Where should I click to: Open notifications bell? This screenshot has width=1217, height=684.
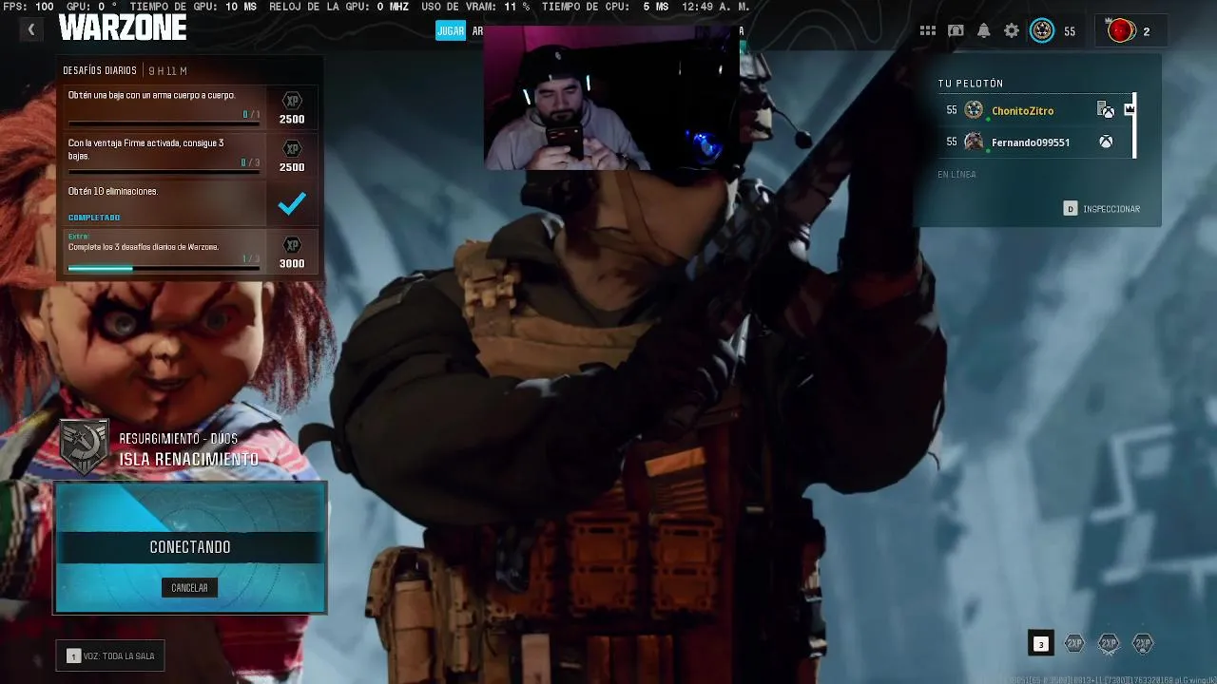[983, 31]
